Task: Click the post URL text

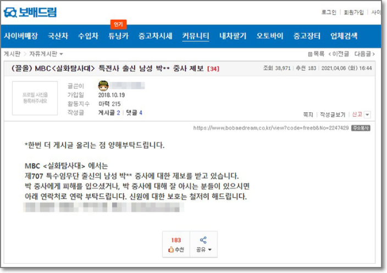Action: (271, 128)
